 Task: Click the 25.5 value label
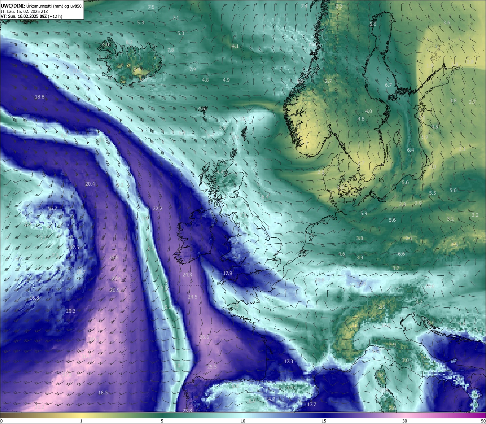tap(212, 367)
